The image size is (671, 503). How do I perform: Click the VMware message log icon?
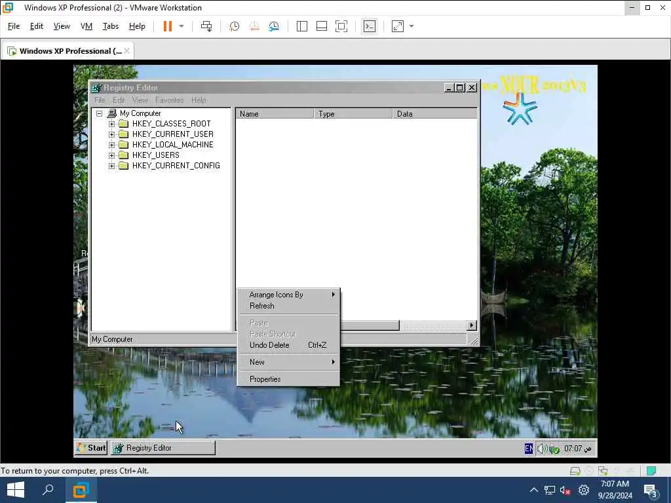tap(651, 471)
